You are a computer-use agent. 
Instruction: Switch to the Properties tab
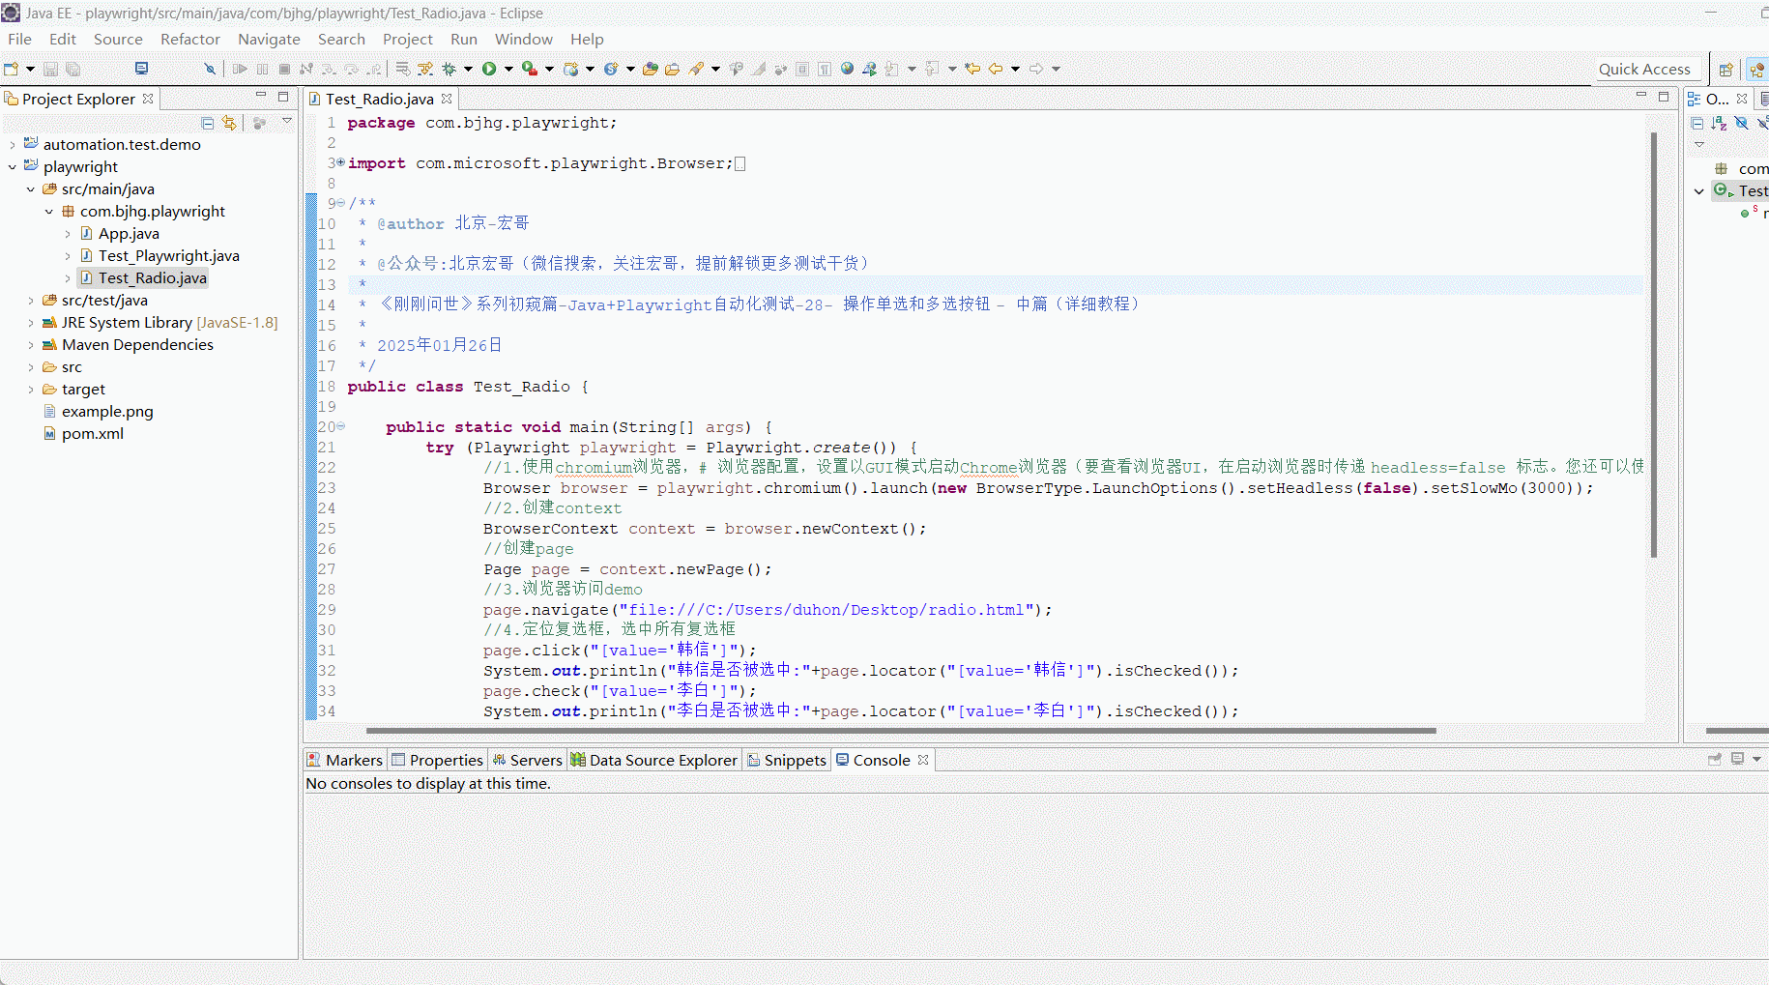437,760
